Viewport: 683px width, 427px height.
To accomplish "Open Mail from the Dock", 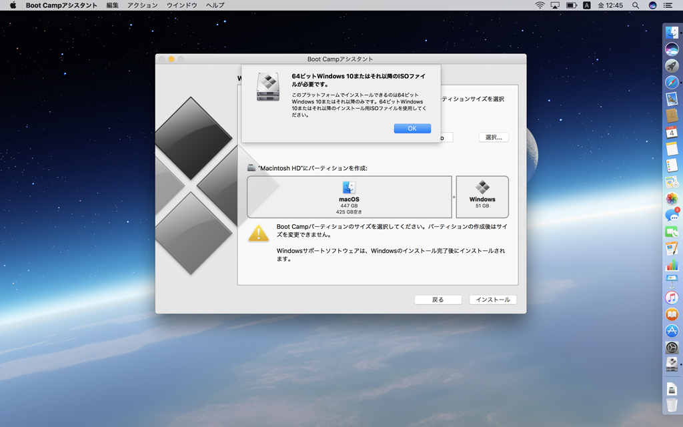I will (x=672, y=99).
